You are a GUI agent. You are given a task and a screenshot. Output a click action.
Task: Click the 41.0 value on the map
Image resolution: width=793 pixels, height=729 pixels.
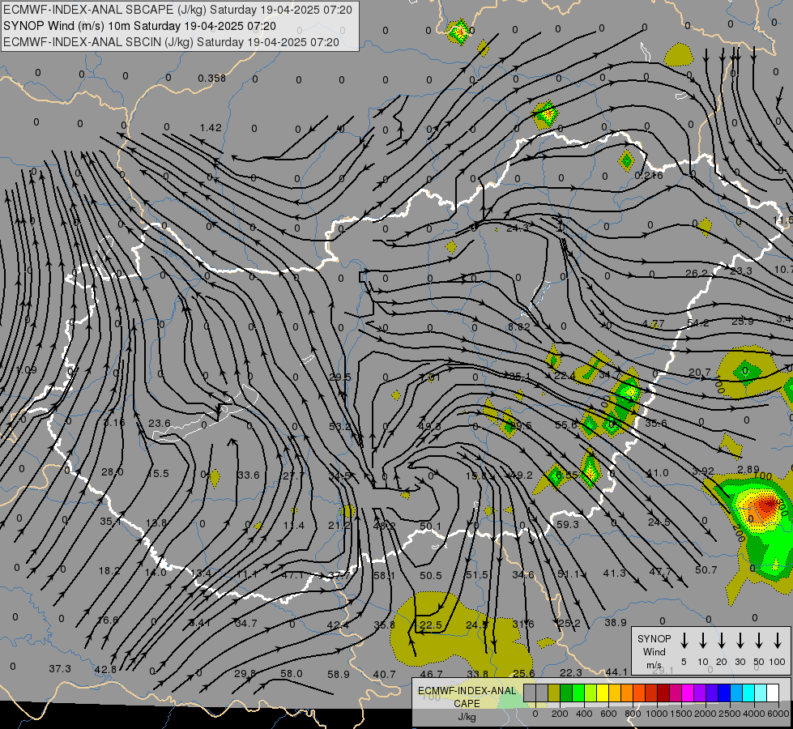tap(658, 473)
